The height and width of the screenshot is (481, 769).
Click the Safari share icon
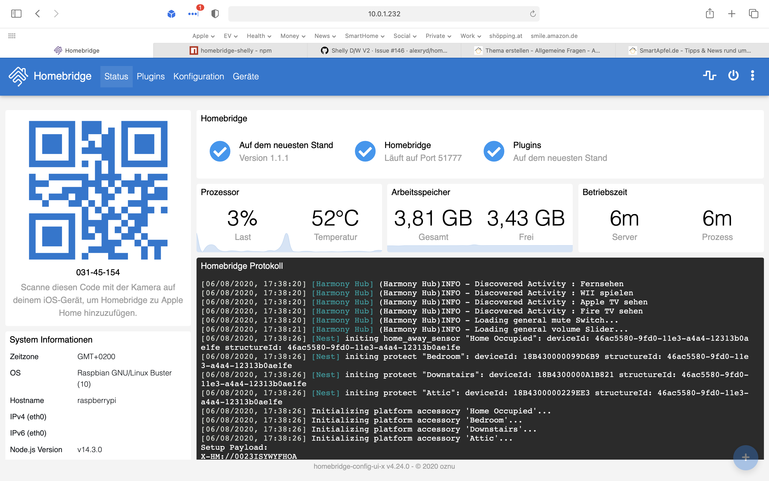click(x=709, y=14)
